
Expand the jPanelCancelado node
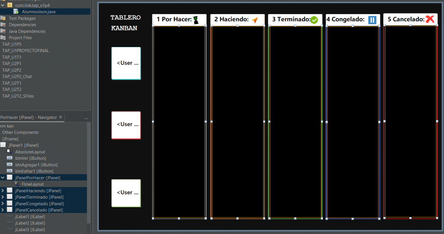point(3,210)
